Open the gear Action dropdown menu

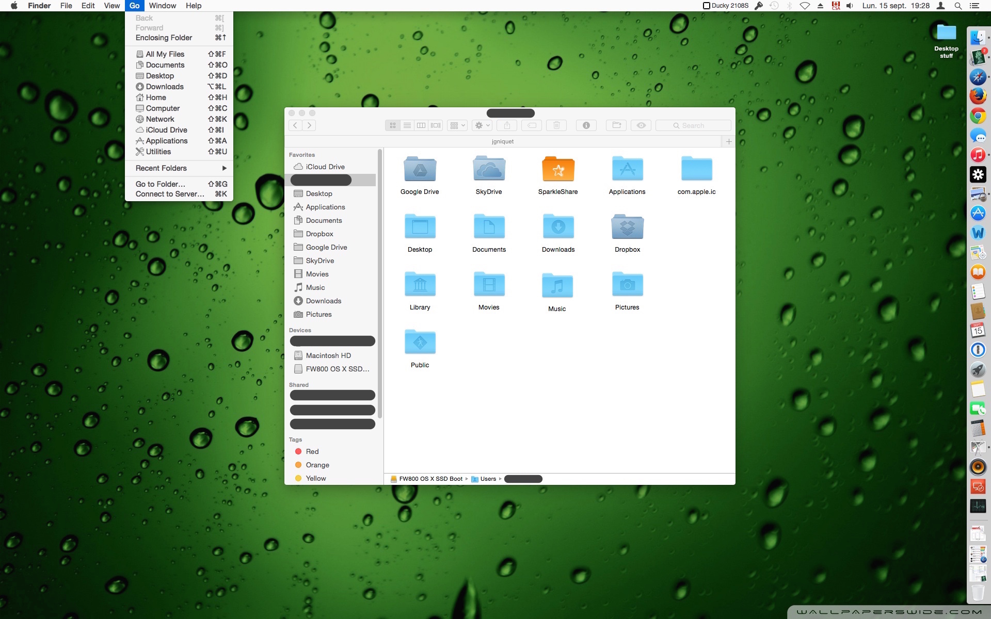click(x=482, y=125)
